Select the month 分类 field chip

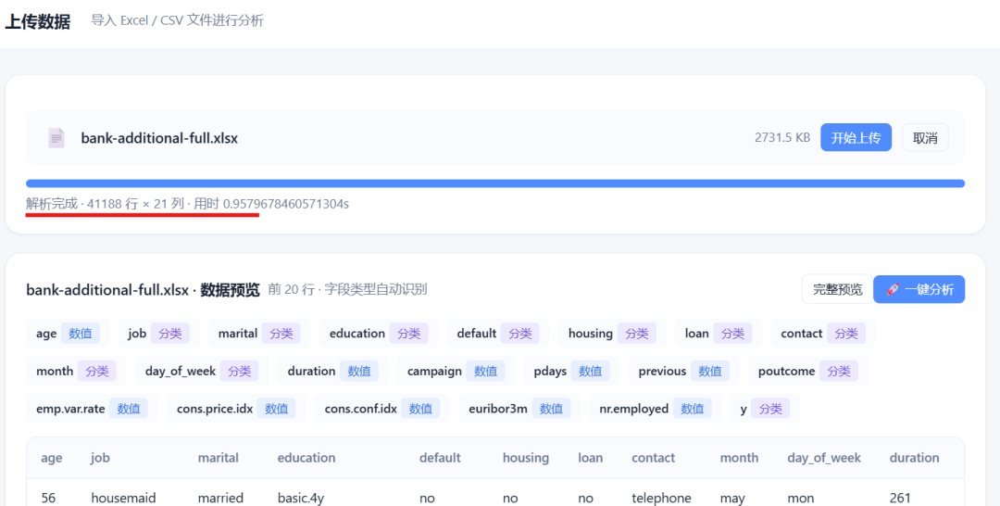pos(76,371)
